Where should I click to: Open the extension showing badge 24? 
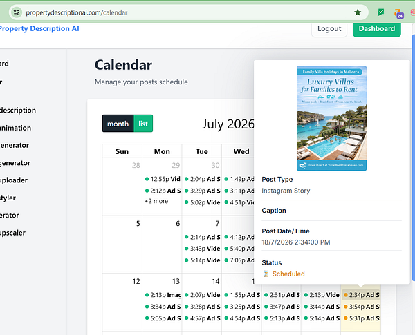point(398,14)
